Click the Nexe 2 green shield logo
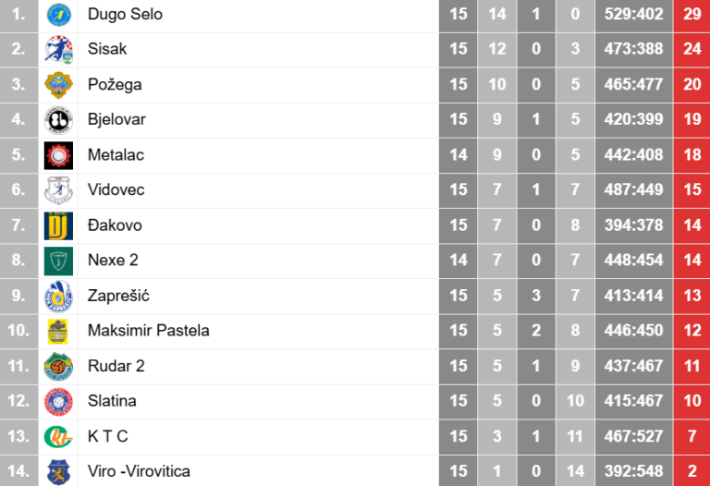This screenshot has height=486, width=710. pyautogui.click(x=58, y=261)
